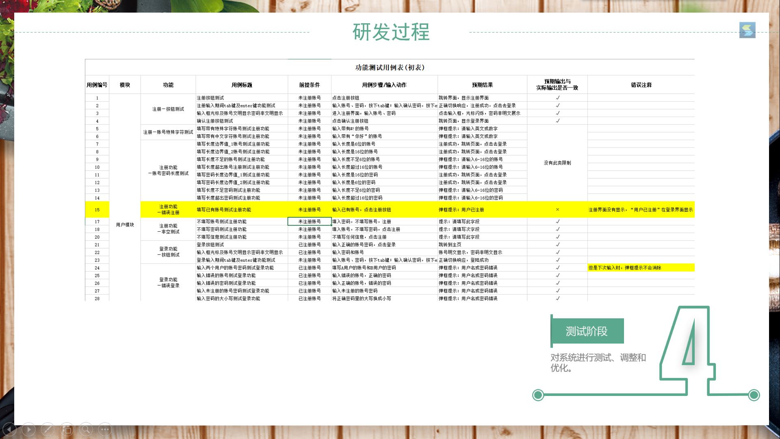Open the pen and laser pointer tools
Image resolution: width=780 pixels, height=439 pixels.
tap(48, 429)
